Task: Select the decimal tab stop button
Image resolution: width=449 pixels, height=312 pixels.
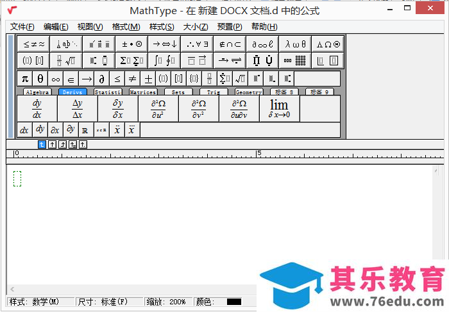Action: pos(83,144)
